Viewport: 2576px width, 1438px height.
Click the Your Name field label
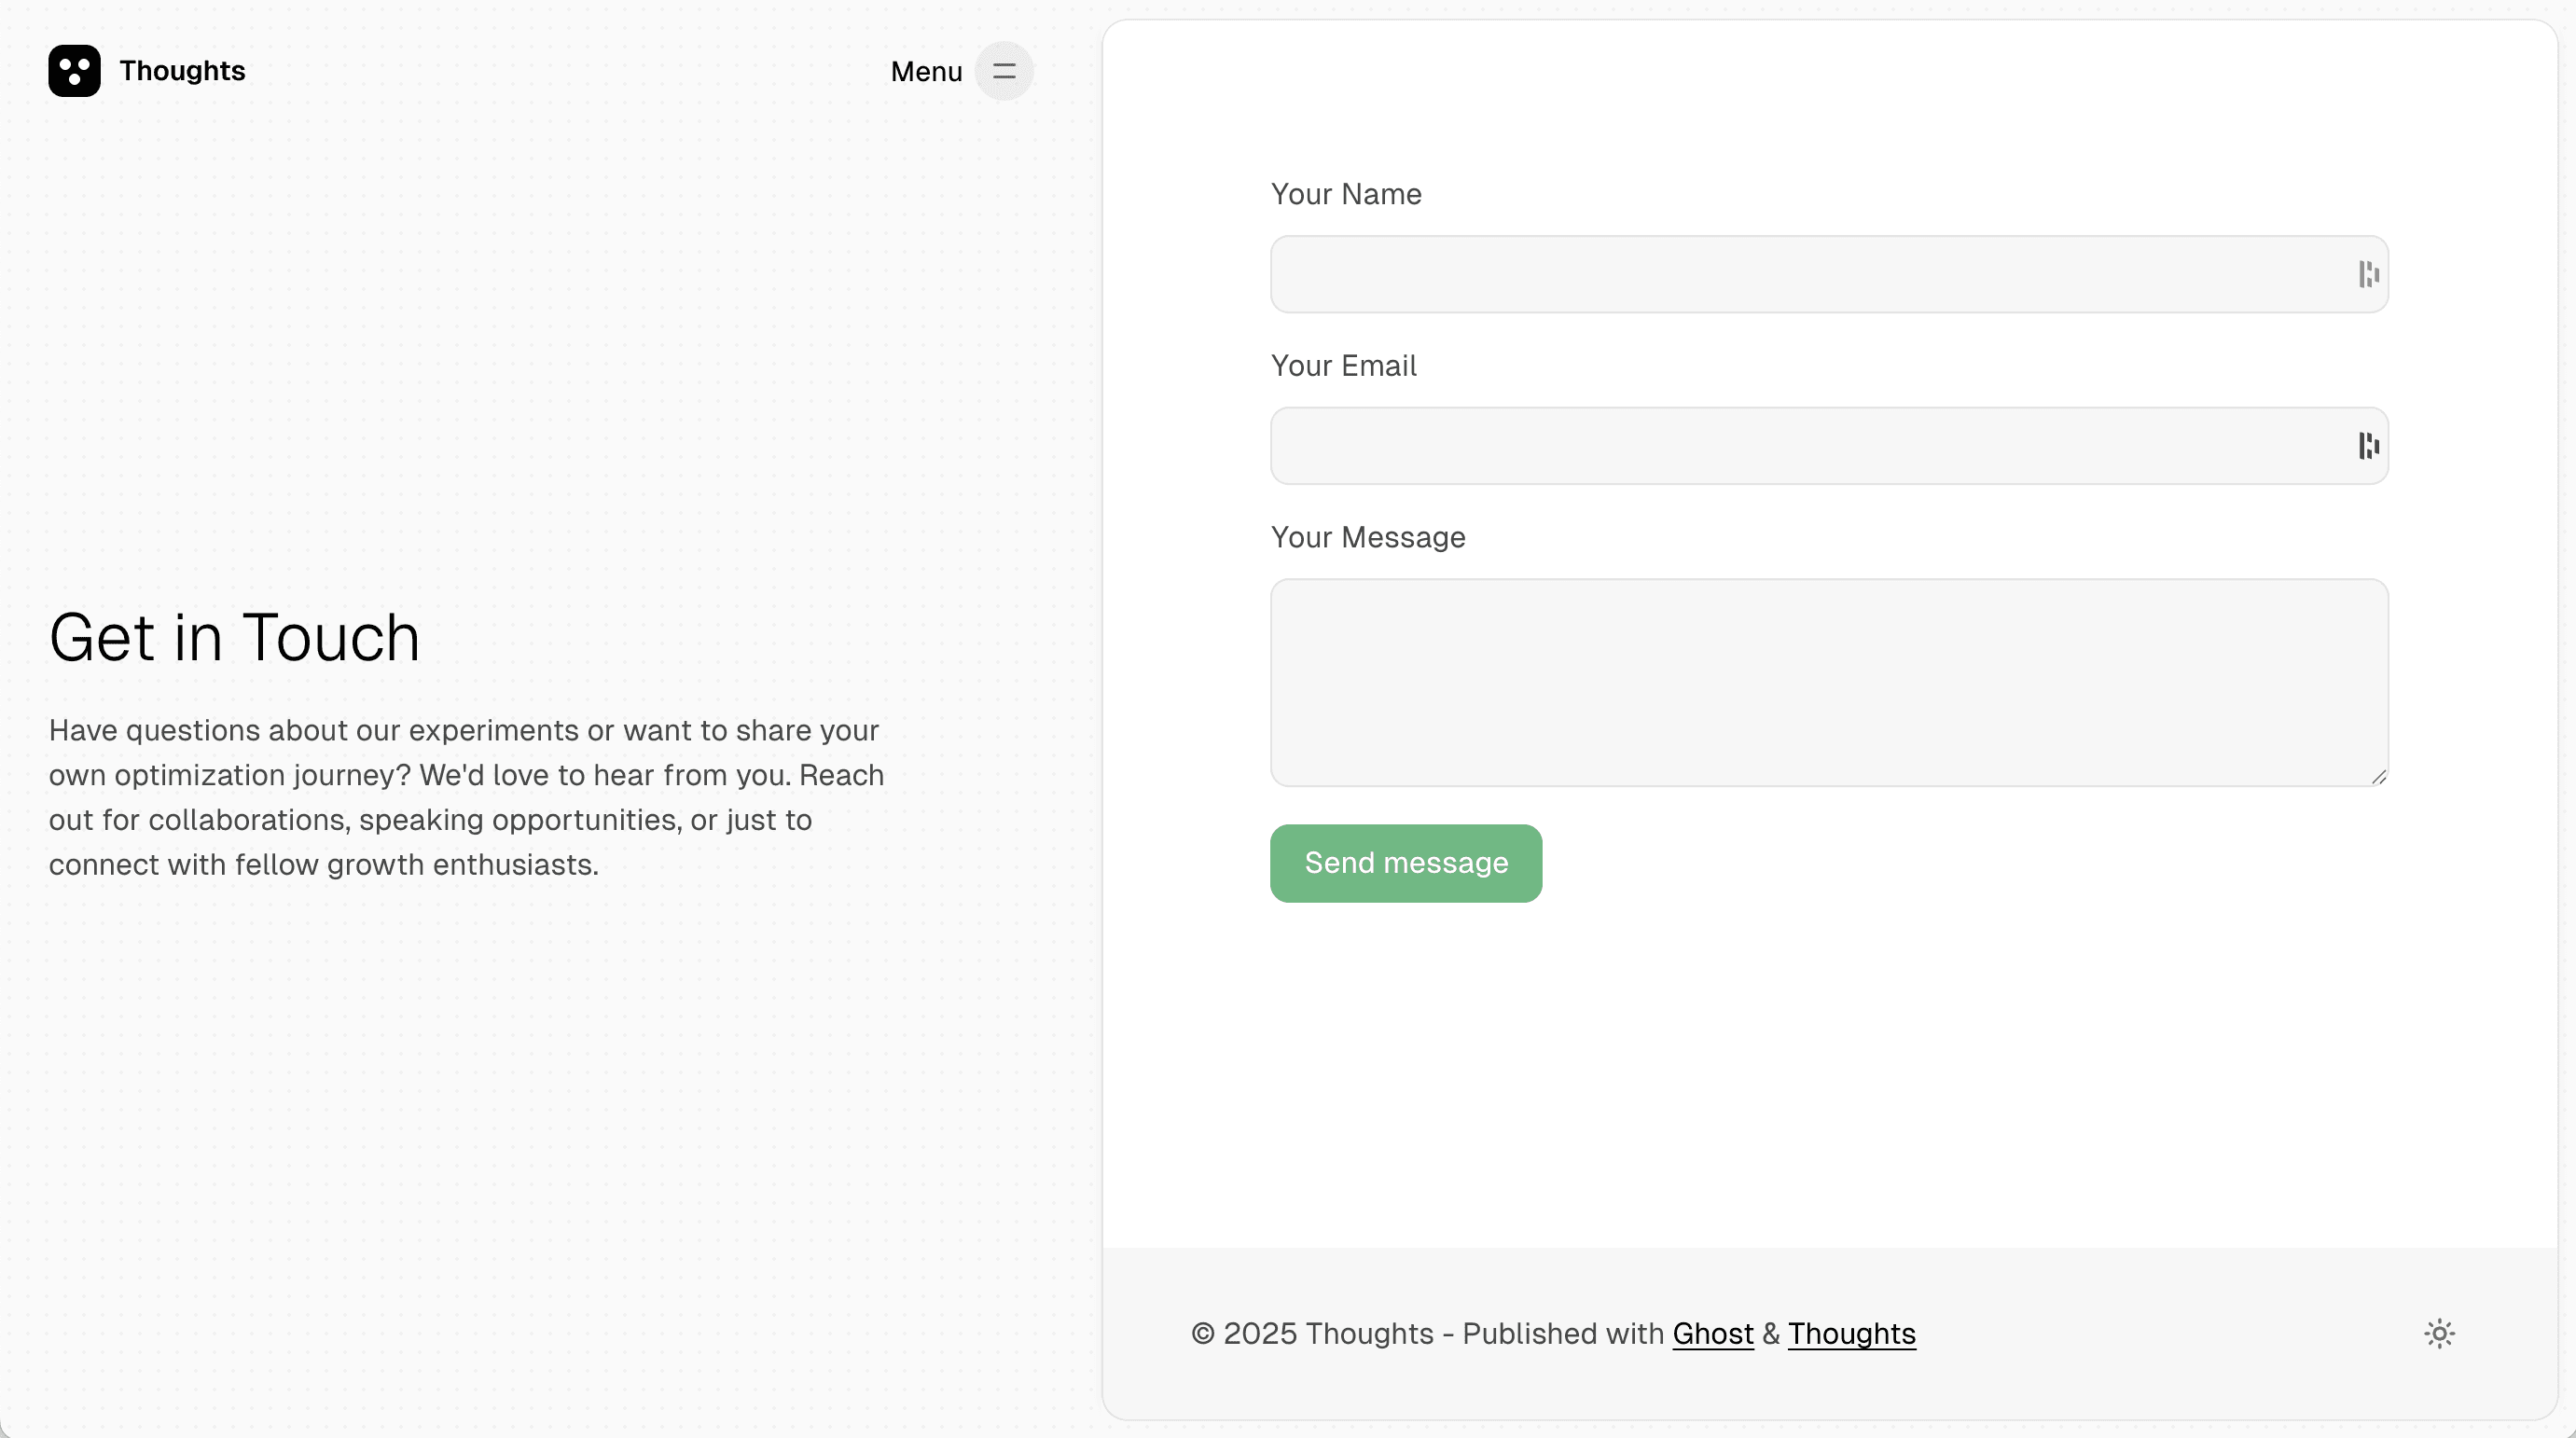[x=1345, y=194]
